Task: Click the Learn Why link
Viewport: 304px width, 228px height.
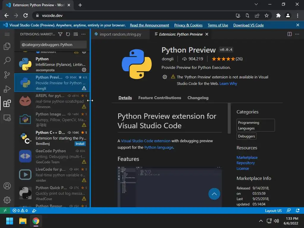Action: point(228,83)
